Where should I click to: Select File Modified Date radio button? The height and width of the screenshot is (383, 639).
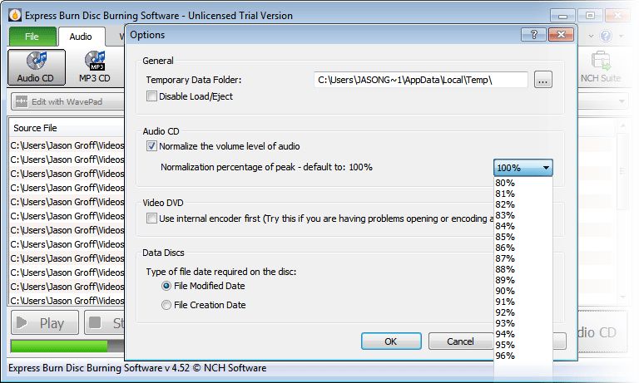[166, 286]
